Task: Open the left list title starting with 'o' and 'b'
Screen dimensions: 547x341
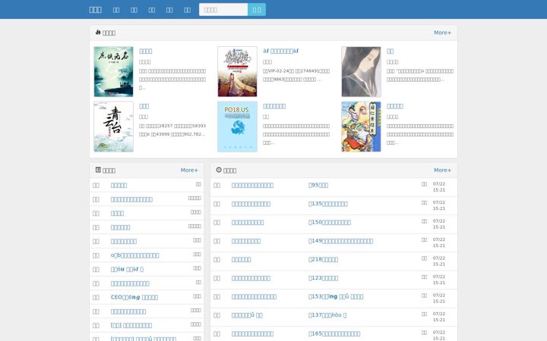Action: (x=135, y=255)
